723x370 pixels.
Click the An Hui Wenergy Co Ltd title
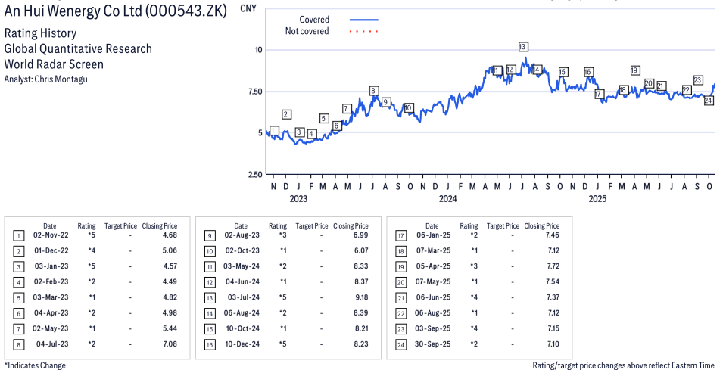115,13
